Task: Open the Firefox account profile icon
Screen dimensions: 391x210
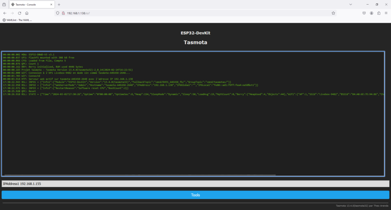Action: coord(372,13)
